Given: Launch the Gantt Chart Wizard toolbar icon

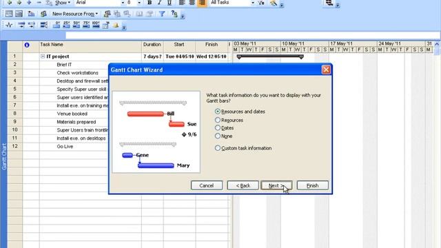Looking at the screenshot, I should click(273, 3).
